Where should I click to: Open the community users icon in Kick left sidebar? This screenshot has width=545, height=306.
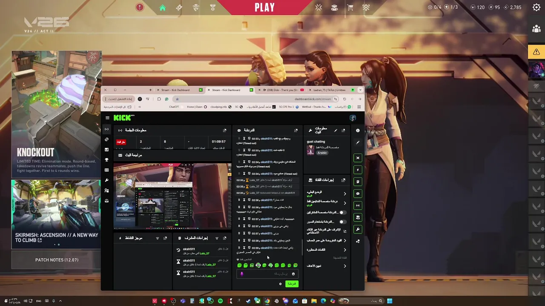point(106,190)
